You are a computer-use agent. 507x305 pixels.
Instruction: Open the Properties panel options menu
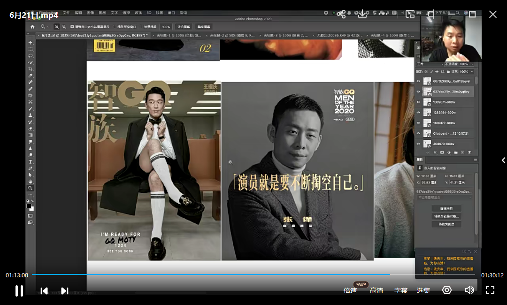[475, 160]
